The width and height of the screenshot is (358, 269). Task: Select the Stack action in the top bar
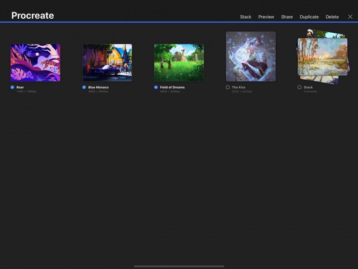pos(246,16)
